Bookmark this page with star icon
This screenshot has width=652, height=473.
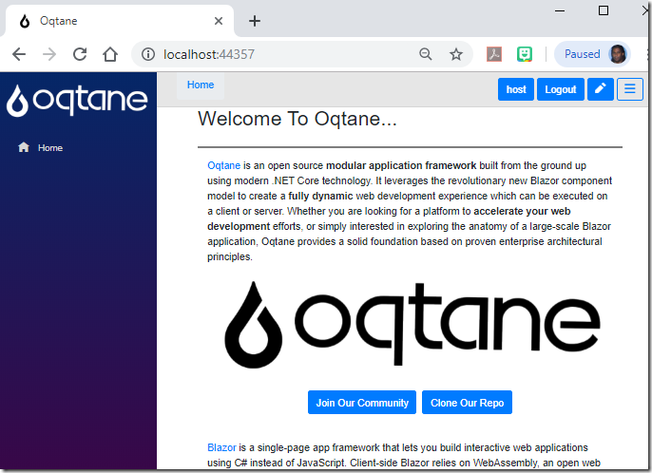click(456, 54)
